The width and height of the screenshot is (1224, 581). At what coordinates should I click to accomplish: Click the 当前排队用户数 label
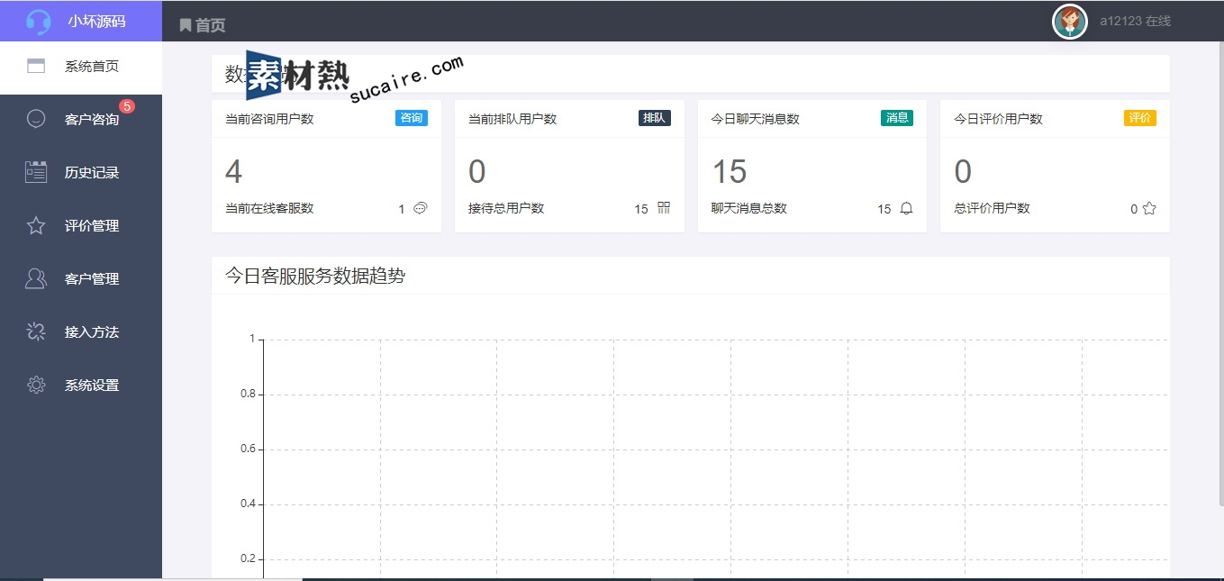point(512,119)
